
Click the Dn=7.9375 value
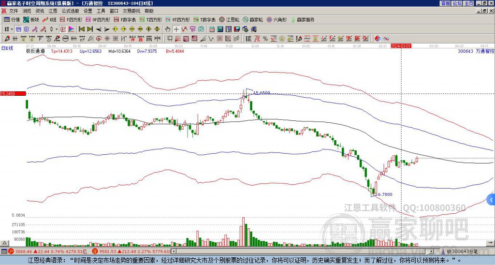pyautogui.click(x=147, y=51)
